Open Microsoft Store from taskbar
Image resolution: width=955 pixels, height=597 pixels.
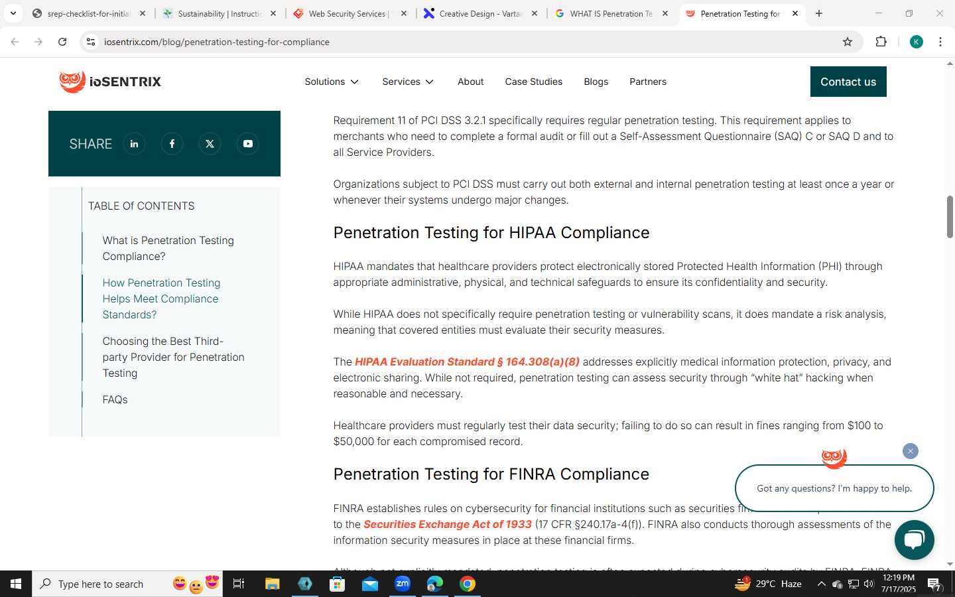pyautogui.click(x=337, y=584)
